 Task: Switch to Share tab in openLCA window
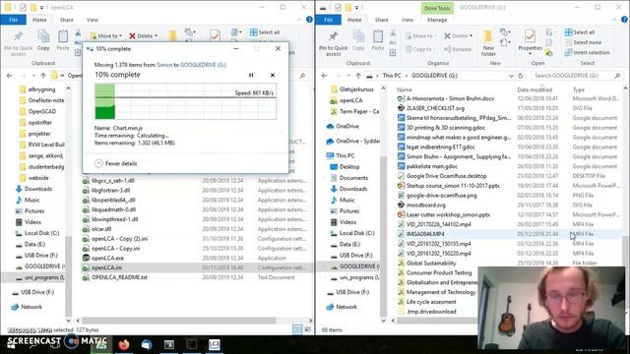[x=66, y=20]
